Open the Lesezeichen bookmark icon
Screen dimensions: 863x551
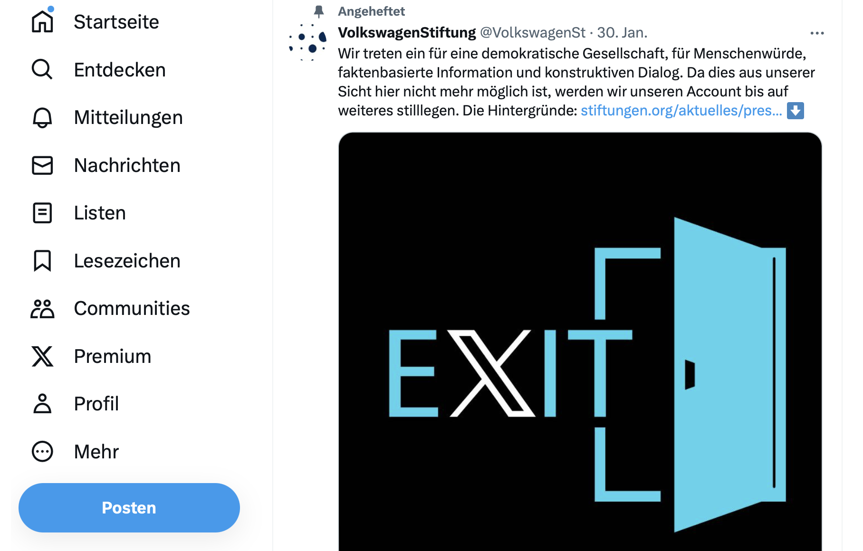(42, 261)
